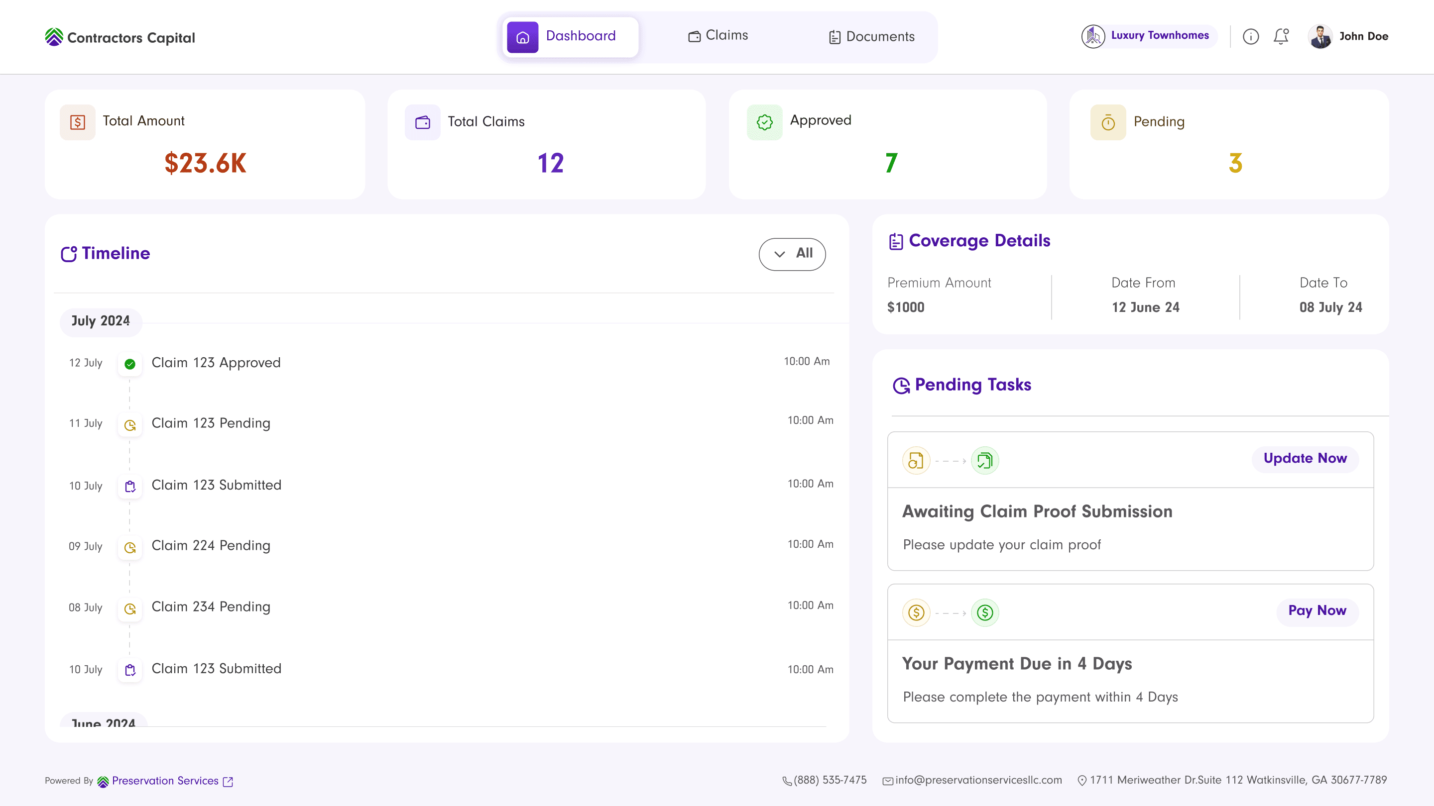Screen dimensions: 1434x806
Task: Open the notifications bell icon
Action: point(1281,36)
